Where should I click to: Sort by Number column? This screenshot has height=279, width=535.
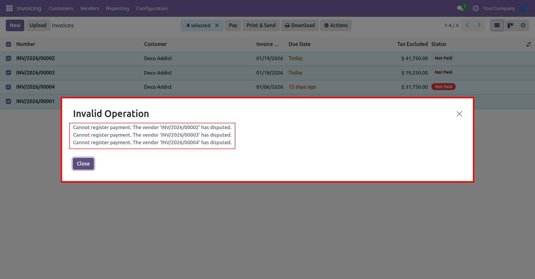26,44
